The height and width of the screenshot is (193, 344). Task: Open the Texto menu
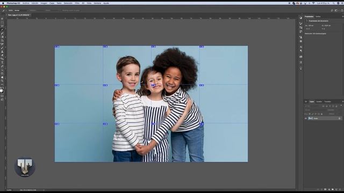[x=59, y=3]
